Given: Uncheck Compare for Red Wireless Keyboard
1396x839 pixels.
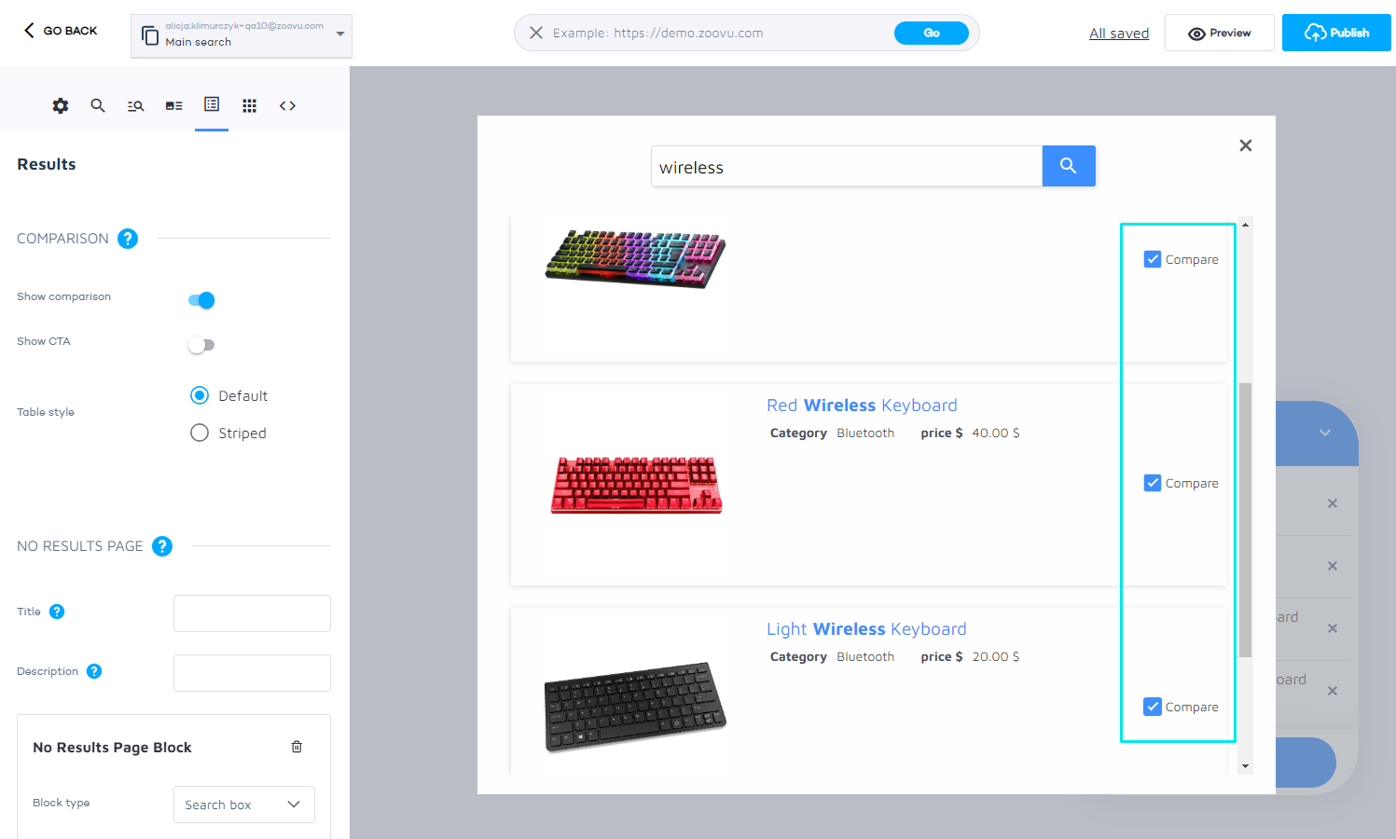Looking at the screenshot, I should point(1153,483).
